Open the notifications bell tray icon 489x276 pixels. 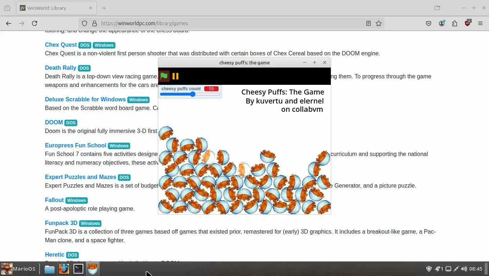(x=439, y=269)
